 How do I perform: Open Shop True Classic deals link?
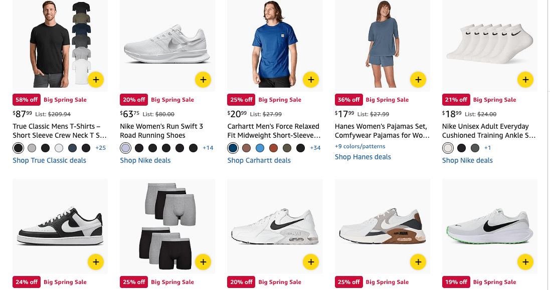click(x=49, y=160)
